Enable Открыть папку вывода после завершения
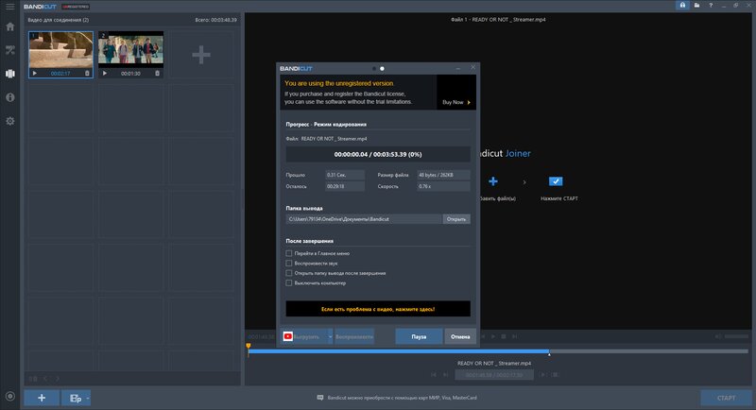 [289, 273]
